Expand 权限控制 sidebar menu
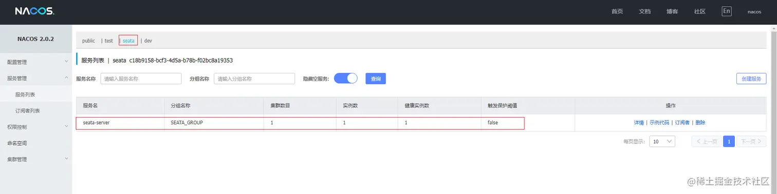The width and height of the screenshot is (777, 194). [x=36, y=127]
